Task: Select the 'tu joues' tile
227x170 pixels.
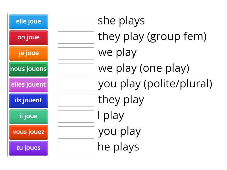Action: 28,148
